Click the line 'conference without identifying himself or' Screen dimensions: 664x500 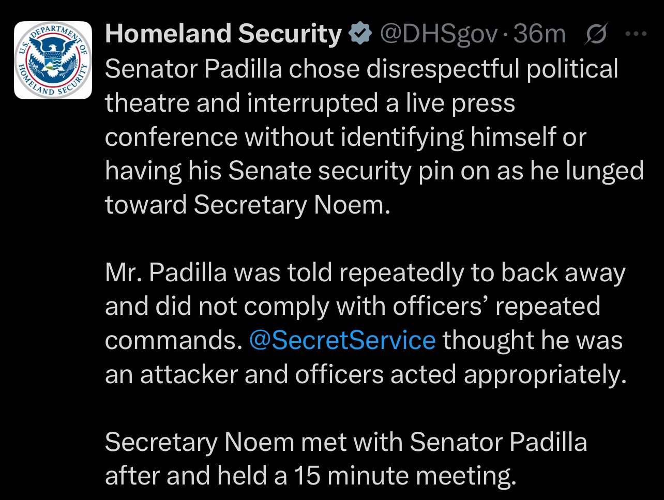[x=345, y=137]
